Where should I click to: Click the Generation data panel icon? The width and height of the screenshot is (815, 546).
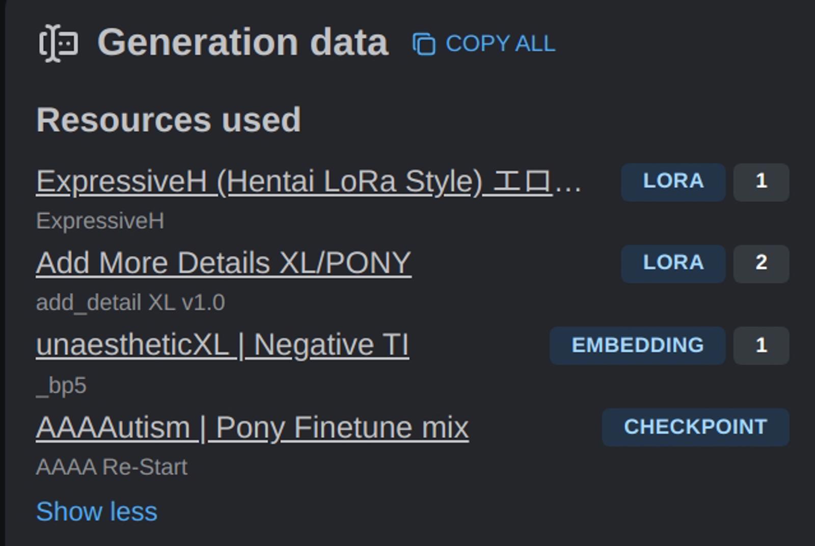pyautogui.click(x=58, y=43)
